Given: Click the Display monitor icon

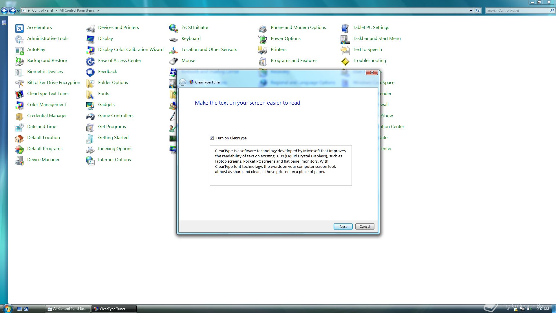Looking at the screenshot, I should point(90,39).
